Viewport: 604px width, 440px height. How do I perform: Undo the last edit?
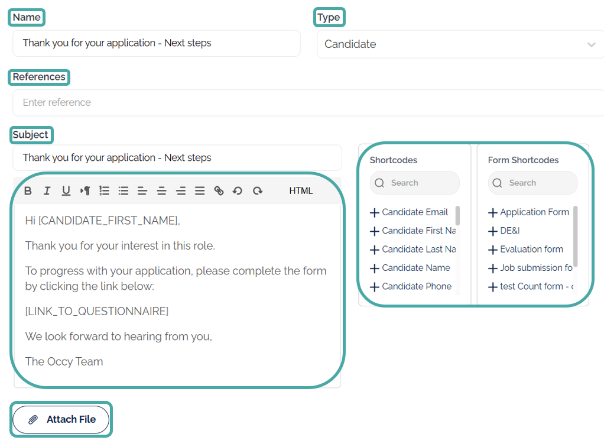tap(238, 190)
